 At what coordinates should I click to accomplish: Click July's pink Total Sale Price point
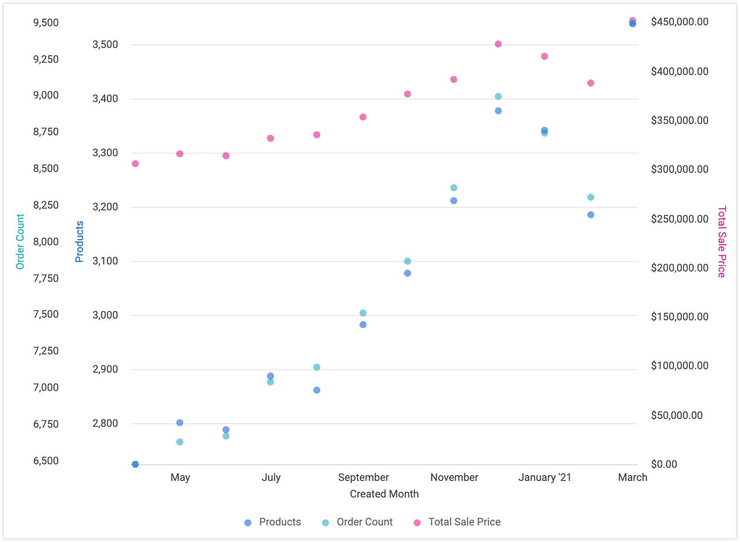coord(271,138)
